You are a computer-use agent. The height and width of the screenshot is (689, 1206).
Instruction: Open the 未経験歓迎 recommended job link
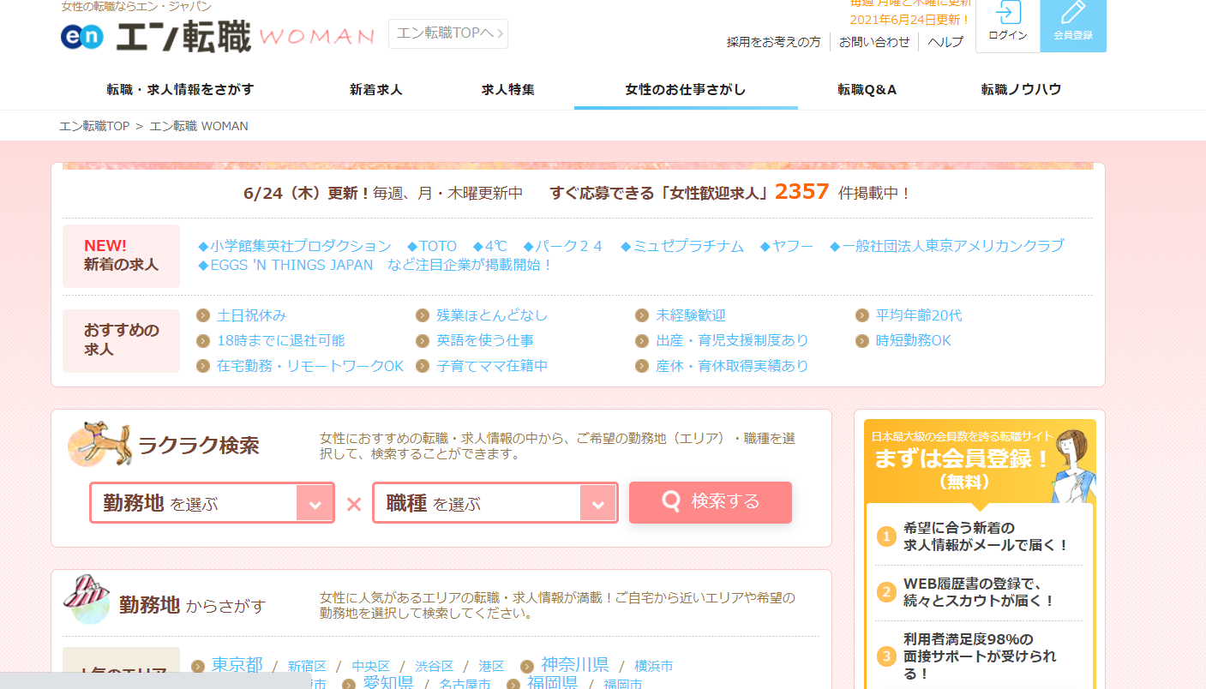pyautogui.click(x=693, y=315)
